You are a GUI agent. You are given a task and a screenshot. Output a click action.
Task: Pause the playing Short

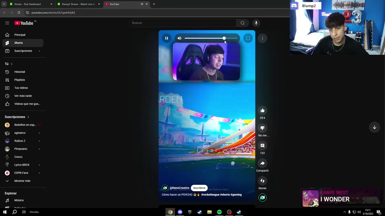pos(167,38)
